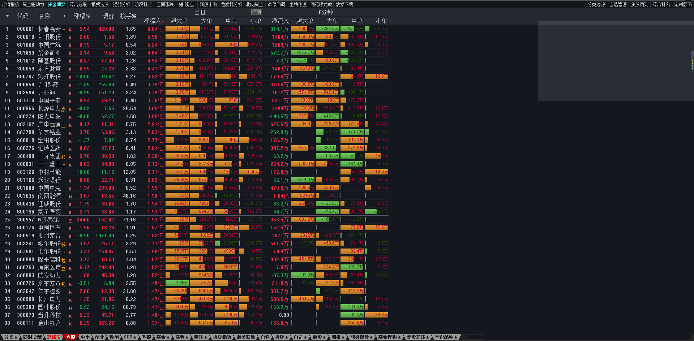Screen dimensions: 694x341
Task: Click the 综合排名 button
Action: (661, 4)
